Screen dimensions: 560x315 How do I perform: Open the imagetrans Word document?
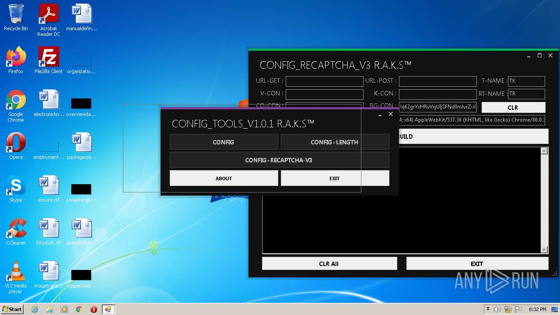click(x=49, y=275)
